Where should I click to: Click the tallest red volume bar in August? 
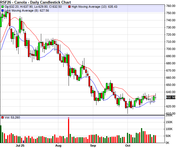point(68,130)
